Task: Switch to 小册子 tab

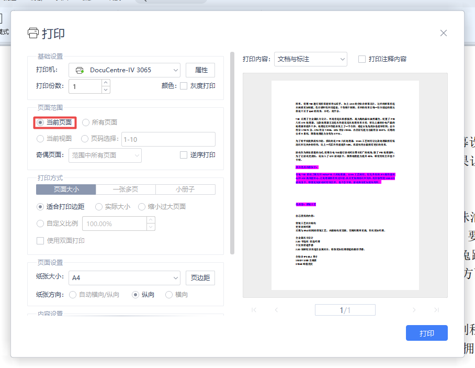Action: tap(185, 189)
